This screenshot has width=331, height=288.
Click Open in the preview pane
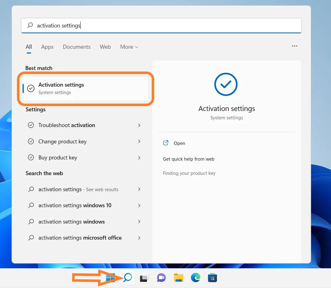tap(179, 143)
